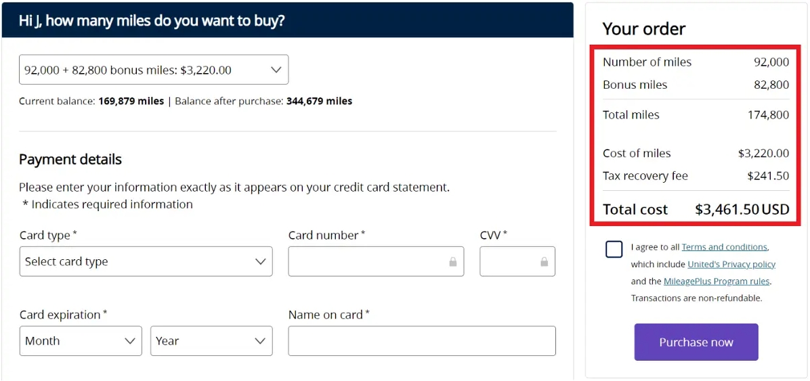This screenshot has width=810, height=381.
Task: Expand the card expiration Year selector
Action: [212, 341]
